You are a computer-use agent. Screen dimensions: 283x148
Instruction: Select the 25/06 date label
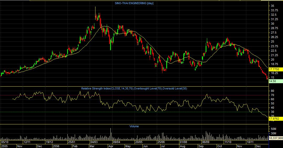point(161,142)
